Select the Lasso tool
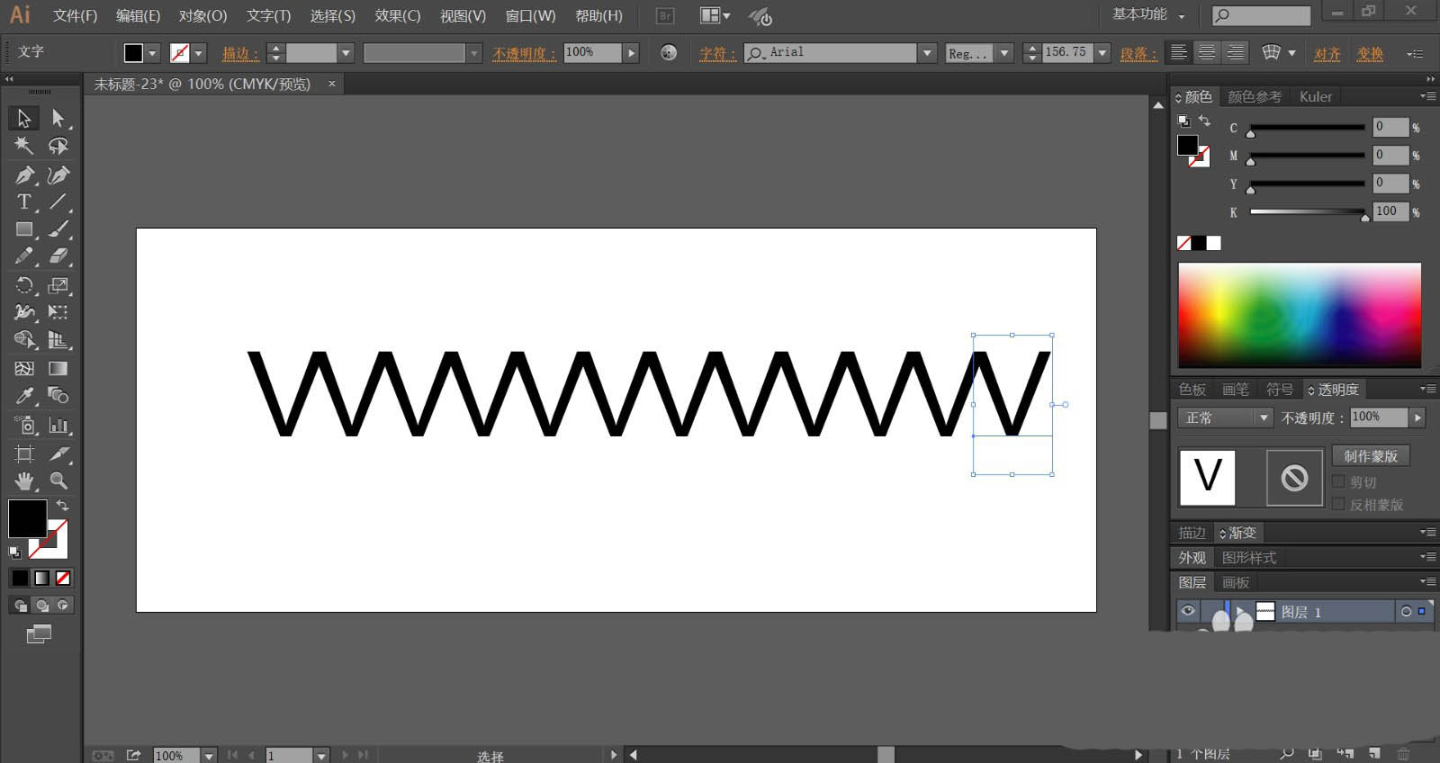The image size is (1440, 763). pyautogui.click(x=58, y=146)
